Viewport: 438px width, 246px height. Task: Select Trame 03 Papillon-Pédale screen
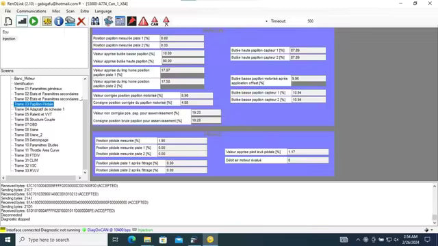[x=34, y=104]
